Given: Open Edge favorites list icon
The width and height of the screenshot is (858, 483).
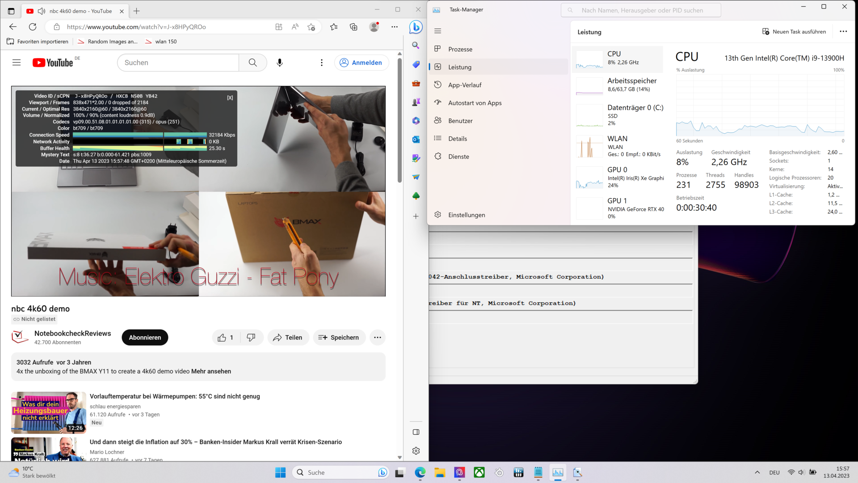Looking at the screenshot, I should pyautogui.click(x=334, y=27).
